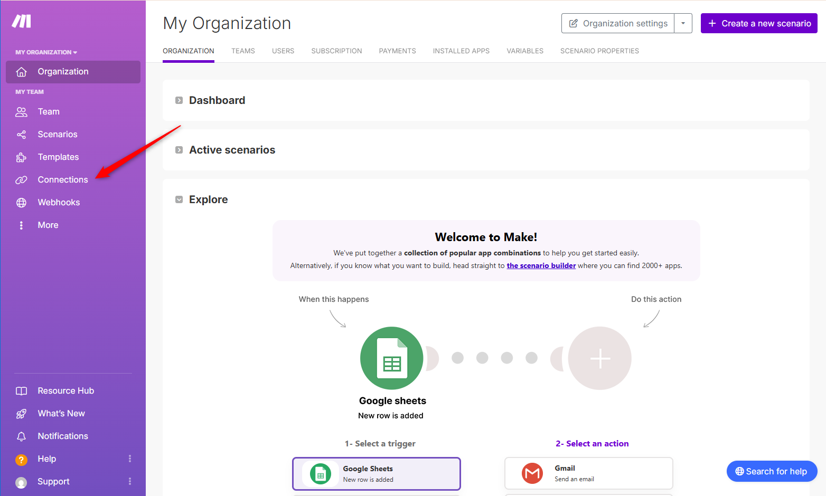The image size is (826, 496).
Task: Click the large Google Sheets circle icon
Action: point(391,358)
